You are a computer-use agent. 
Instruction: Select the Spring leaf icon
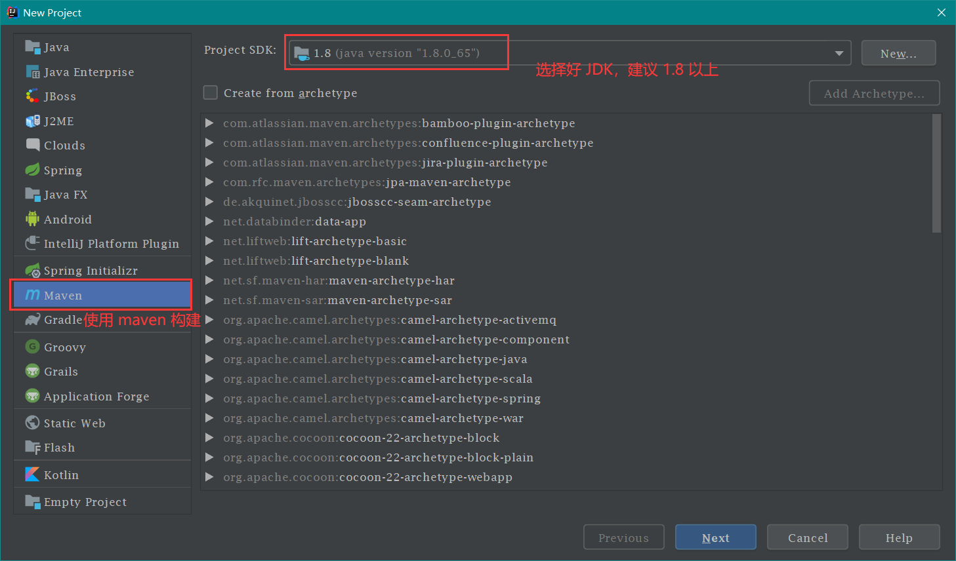(32, 170)
